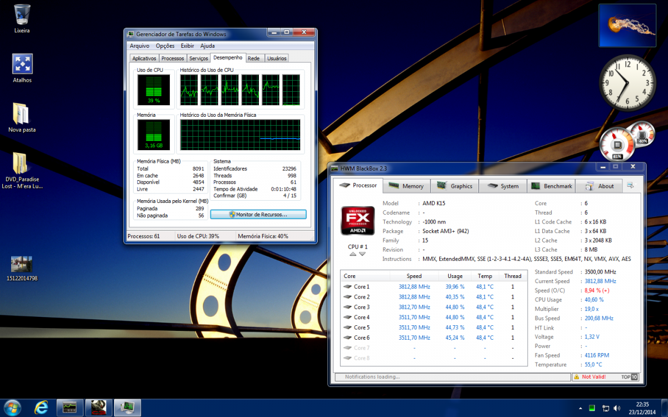Select the Processor tab in HWM BlackBox

358,185
